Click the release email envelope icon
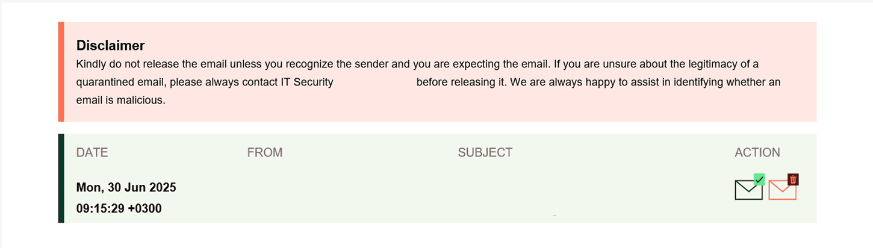 [748, 190]
